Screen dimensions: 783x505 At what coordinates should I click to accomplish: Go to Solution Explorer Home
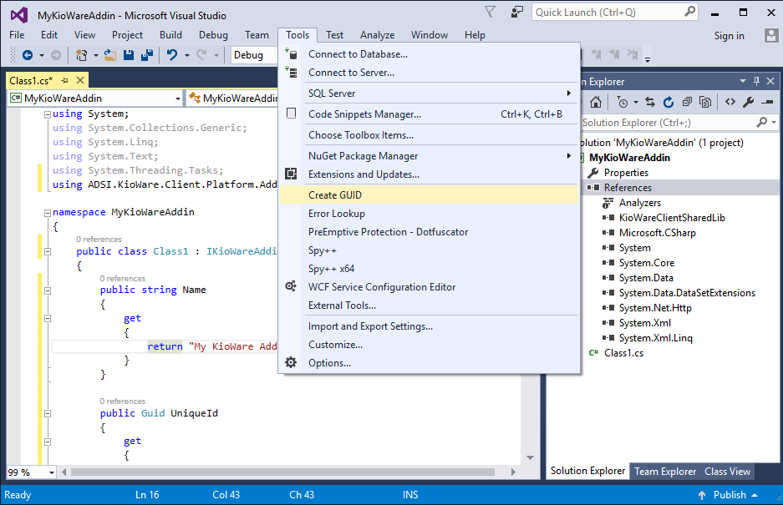(596, 103)
